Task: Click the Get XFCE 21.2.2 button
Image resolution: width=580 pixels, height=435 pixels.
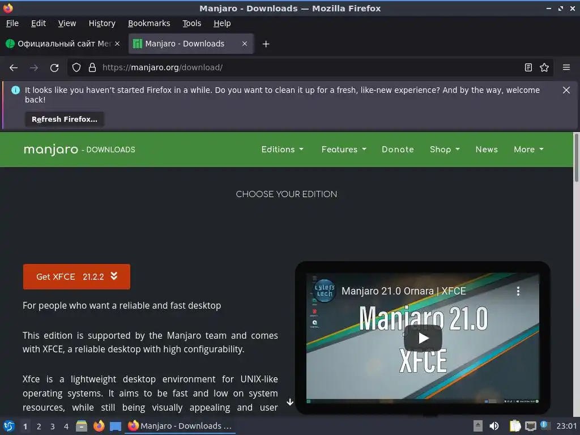Action: [x=76, y=276]
